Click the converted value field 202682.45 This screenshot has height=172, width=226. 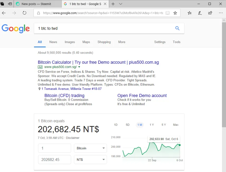(54, 160)
